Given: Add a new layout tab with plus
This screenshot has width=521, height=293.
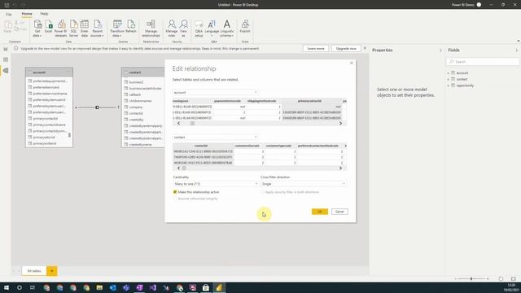Looking at the screenshot, I should pyautogui.click(x=52, y=271).
